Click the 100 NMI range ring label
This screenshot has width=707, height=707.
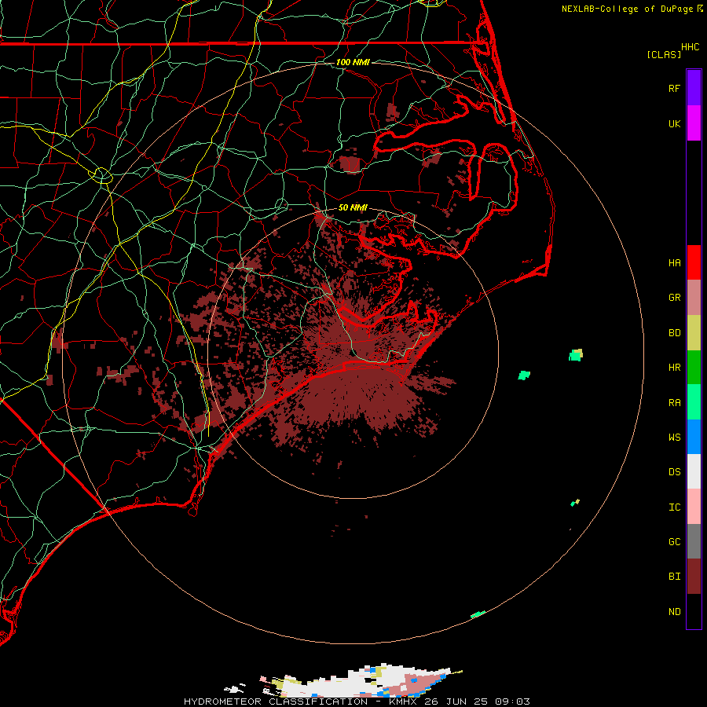[x=353, y=62]
